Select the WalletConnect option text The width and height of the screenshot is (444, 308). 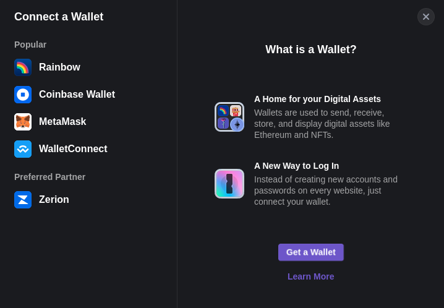point(73,149)
